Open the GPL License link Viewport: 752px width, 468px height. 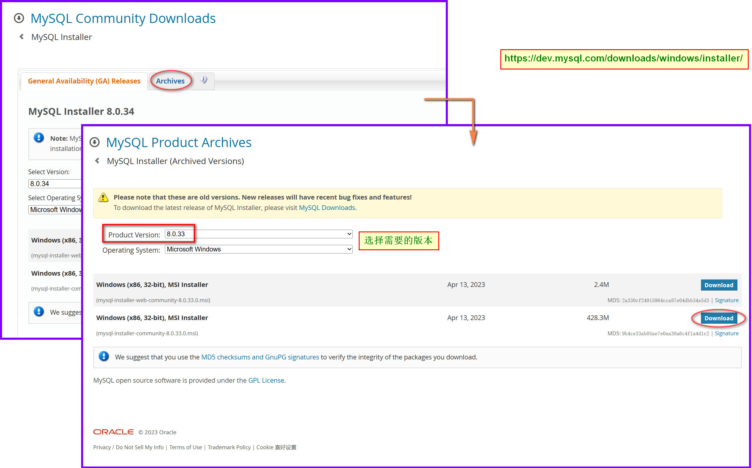[x=266, y=380]
